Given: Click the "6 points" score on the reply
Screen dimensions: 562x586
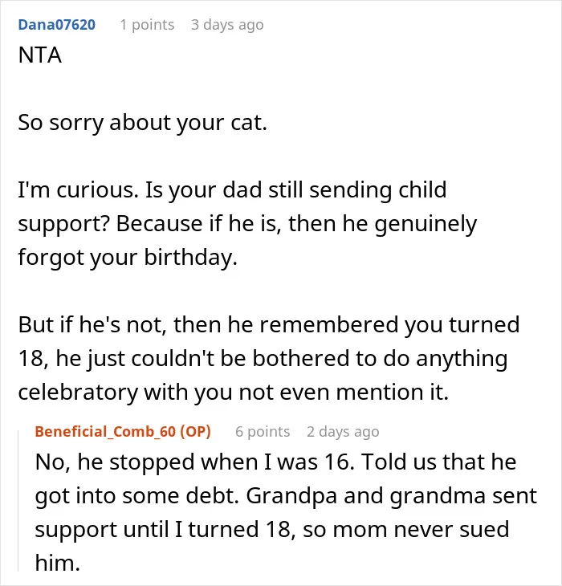Looking at the screenshot, I should click(263, 432).
